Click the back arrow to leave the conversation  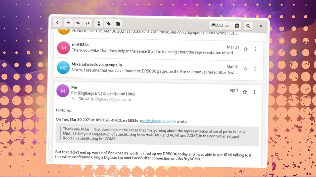point(57,23)
